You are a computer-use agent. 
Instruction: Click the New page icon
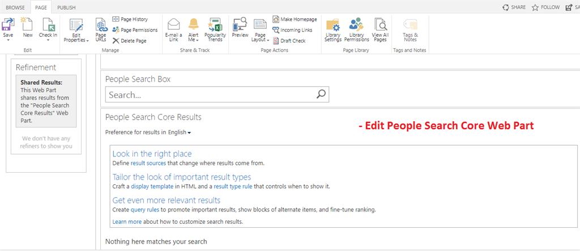point(28,25)
